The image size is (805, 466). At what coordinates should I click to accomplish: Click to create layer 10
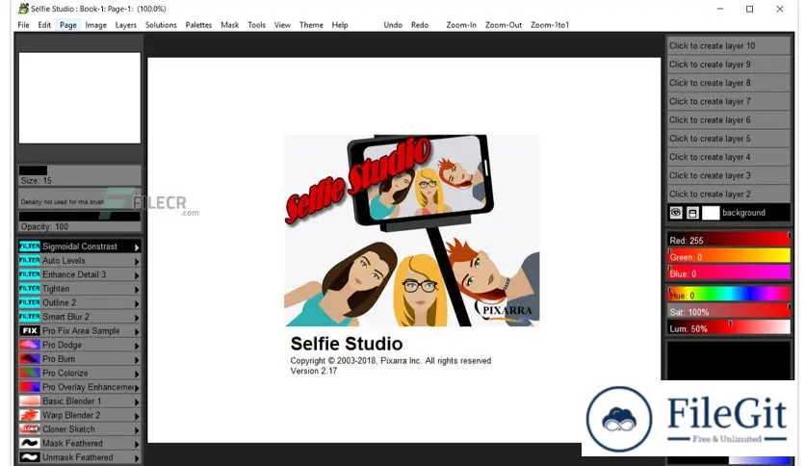(728, 45)
